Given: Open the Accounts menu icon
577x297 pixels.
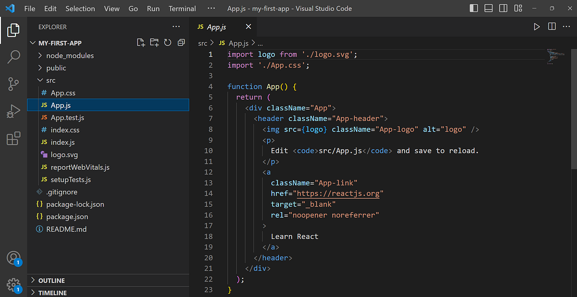Looking at the screenshot, I should click(13, 258).
